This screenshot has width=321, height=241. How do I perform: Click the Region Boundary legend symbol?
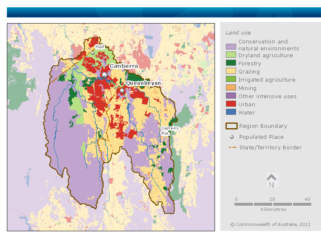pyautogui.click(x=232, y=126)
